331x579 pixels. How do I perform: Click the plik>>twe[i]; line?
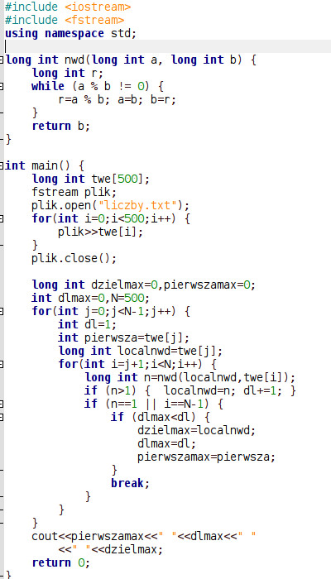[100, 232]
